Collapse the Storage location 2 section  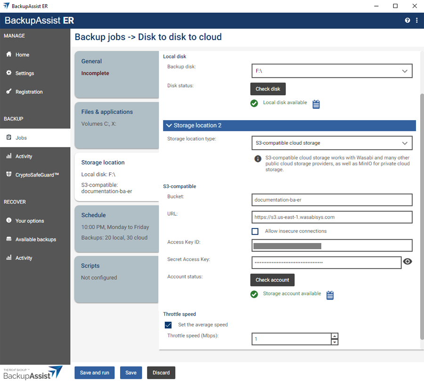(169, 126)
